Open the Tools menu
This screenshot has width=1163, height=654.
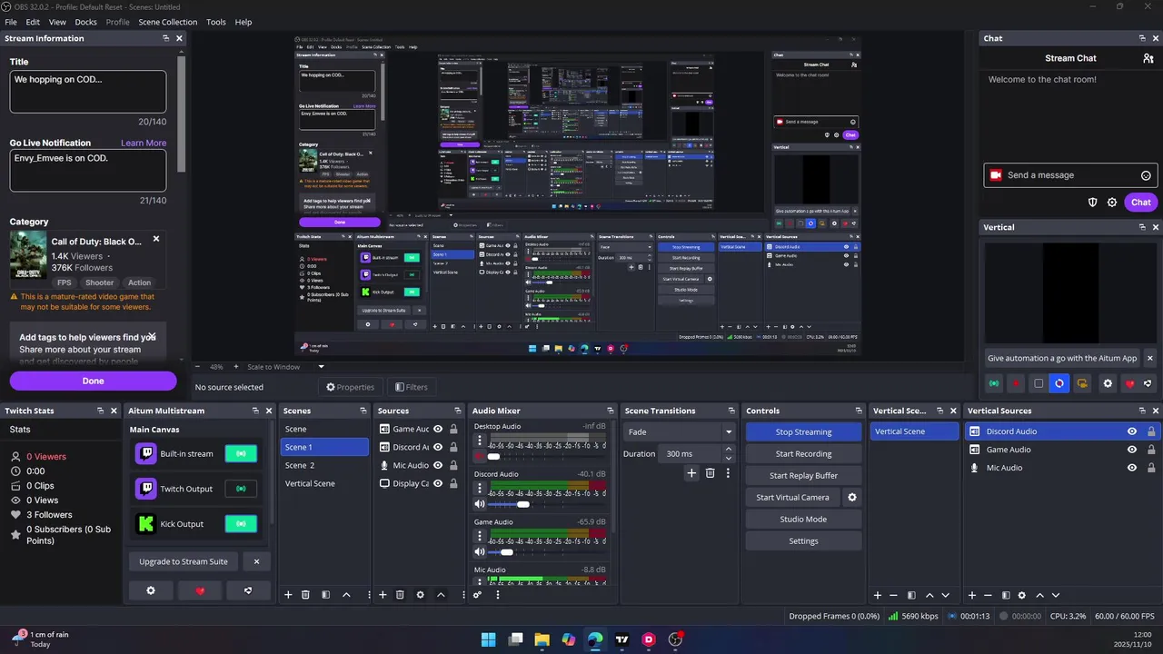[x=216, y=22]
